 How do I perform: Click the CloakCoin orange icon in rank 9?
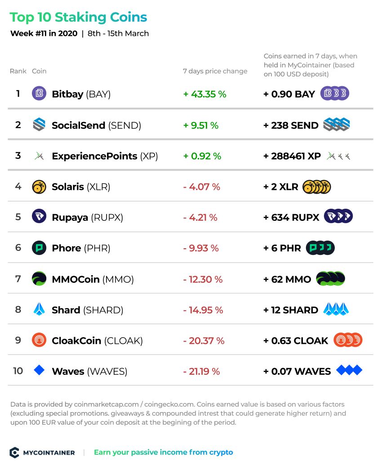click(x=39, y=340)
